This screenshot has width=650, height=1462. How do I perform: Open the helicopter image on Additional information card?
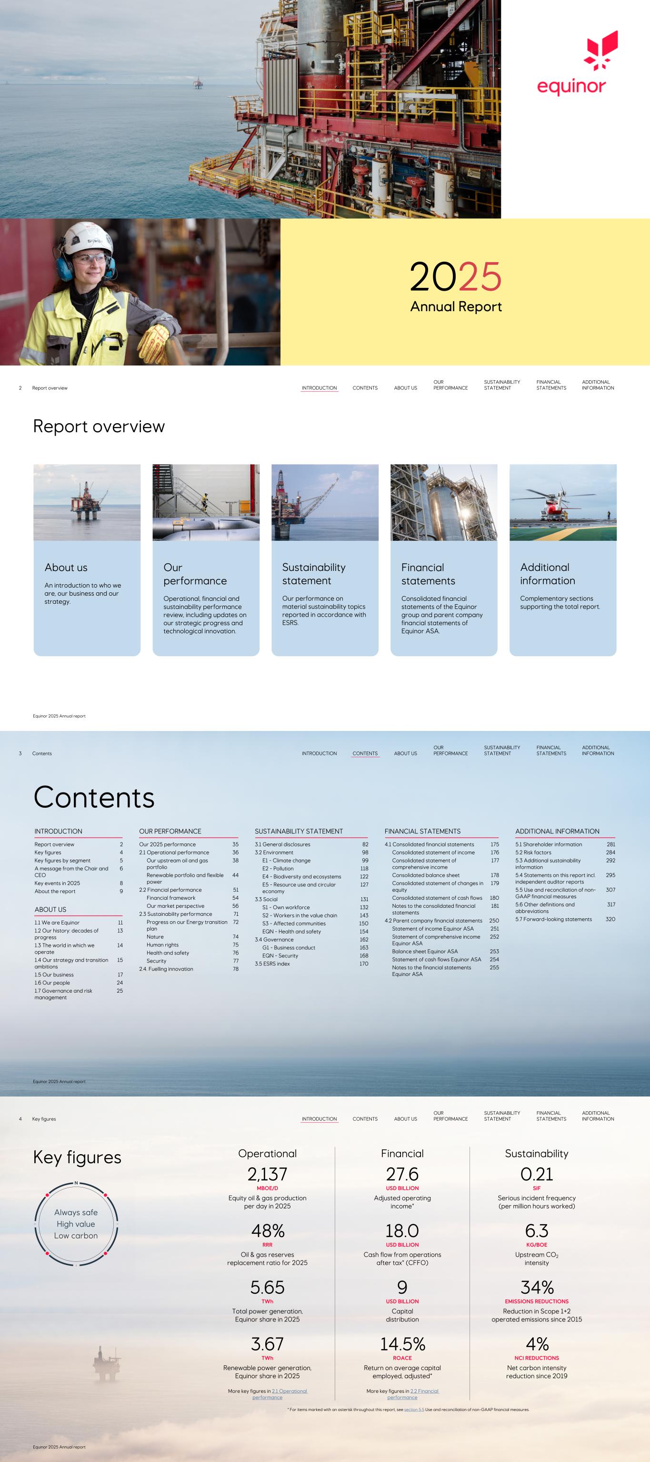[x=562, y=502]
